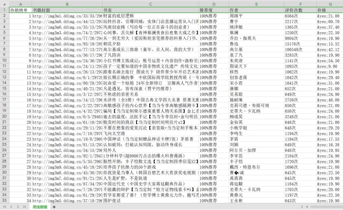Select cell 围炉夜话
The width and height of the screenshot is (343, 210).
(x=150, y=201)
